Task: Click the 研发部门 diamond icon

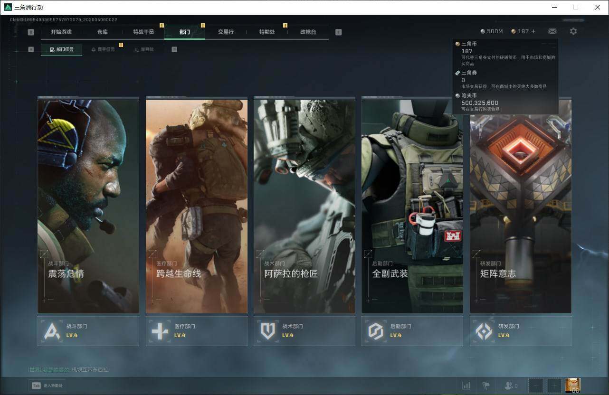Action: [x=484, y=331]
